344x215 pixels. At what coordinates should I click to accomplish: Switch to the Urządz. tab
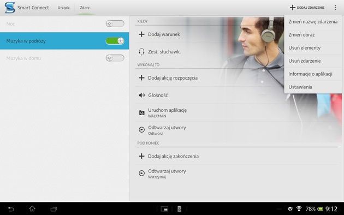coord(64,8)
